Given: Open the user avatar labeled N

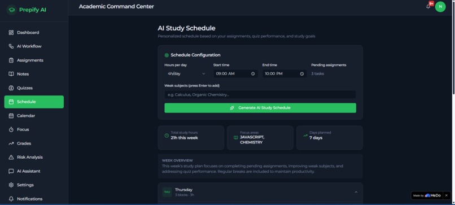Looking at the screenshot, I should [x=440, y=7].
